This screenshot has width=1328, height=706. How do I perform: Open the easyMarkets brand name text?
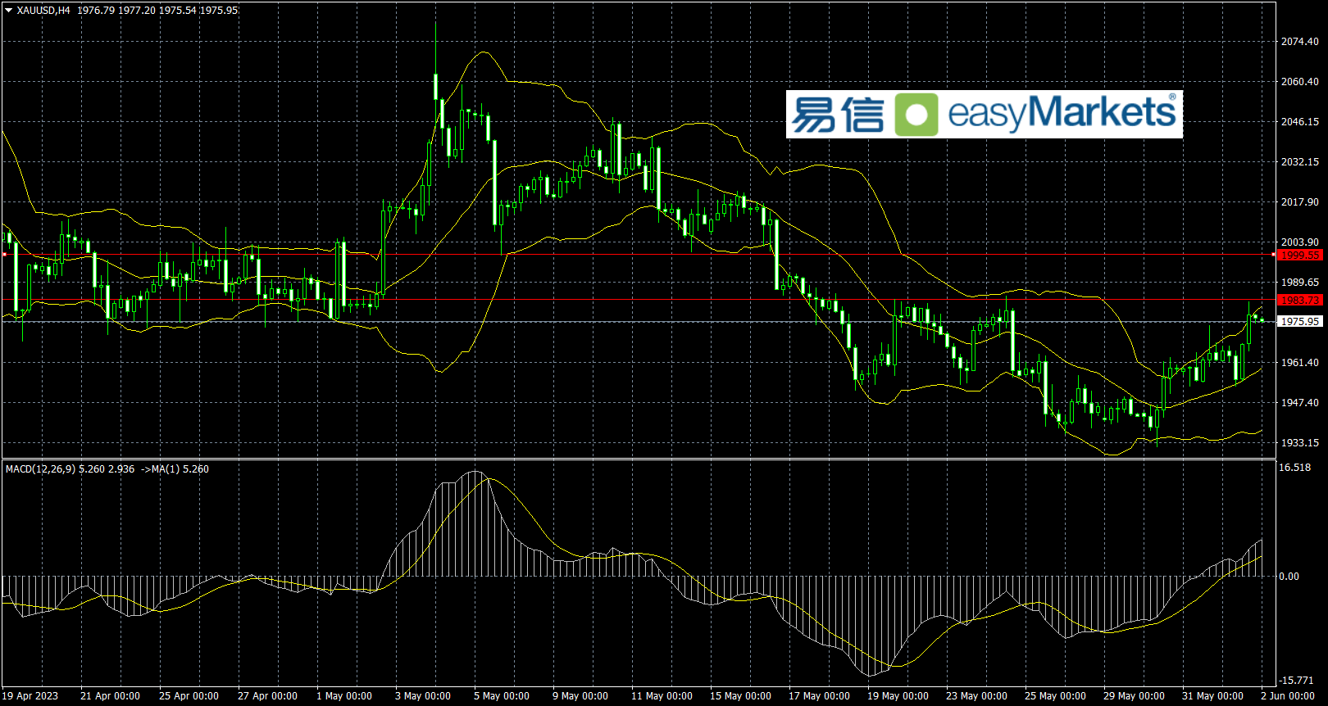(1062, 113)
